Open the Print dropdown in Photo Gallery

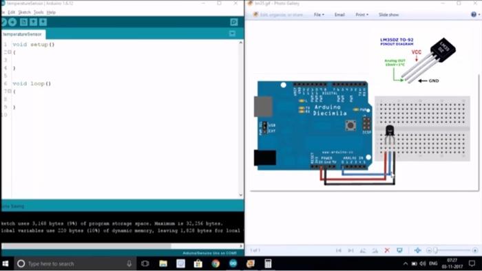pos(361,14)
